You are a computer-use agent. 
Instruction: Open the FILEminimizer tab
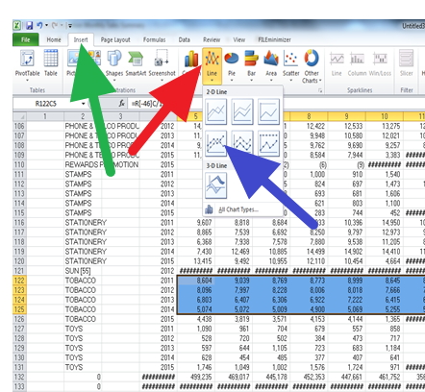pos(274,39)
